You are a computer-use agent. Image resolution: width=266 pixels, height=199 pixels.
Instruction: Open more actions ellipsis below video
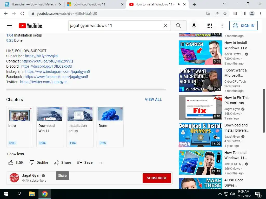(102, 163)
